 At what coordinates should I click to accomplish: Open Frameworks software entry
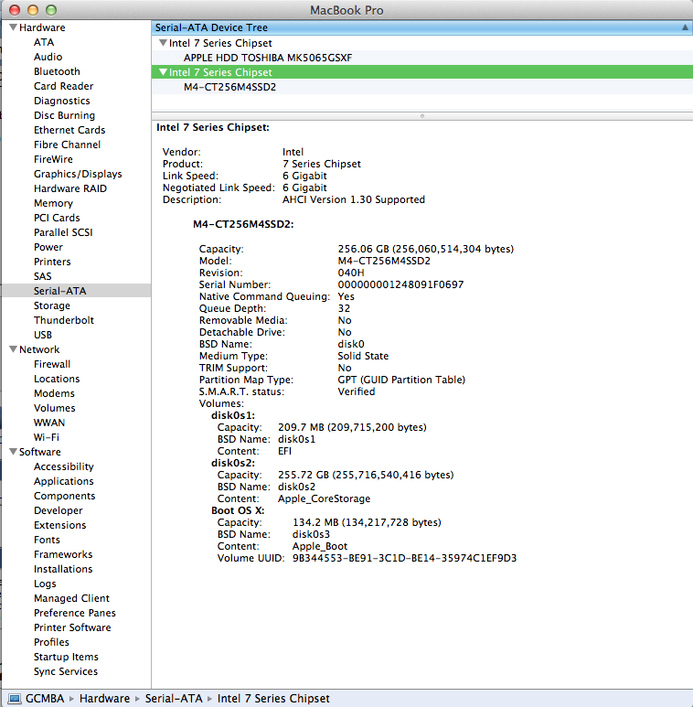63,554
